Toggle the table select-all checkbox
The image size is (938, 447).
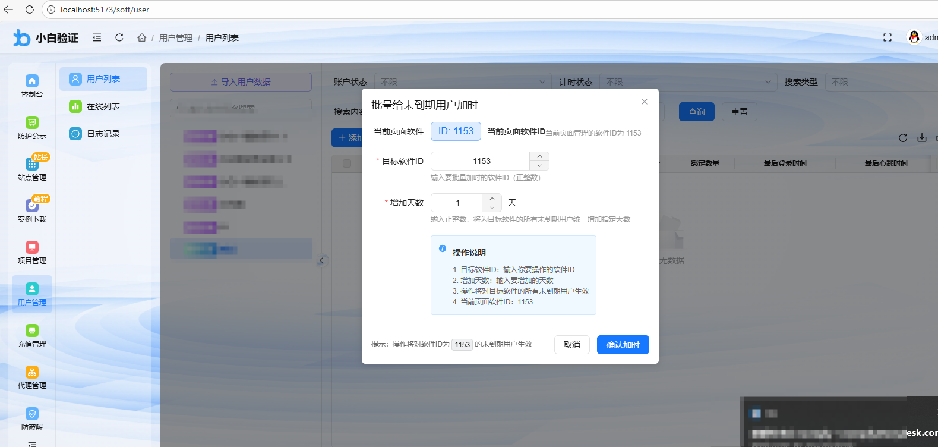pyautogui.click(x=347, y=163)
